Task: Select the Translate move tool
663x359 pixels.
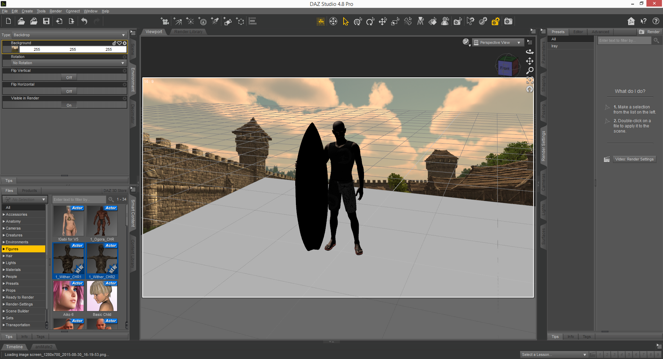Action: (x=383, y=21)
